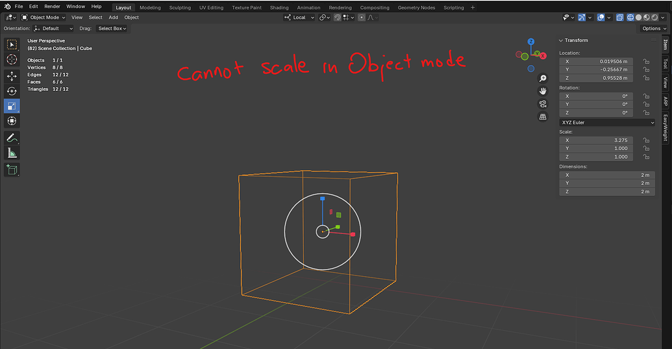Open the File menu

tap(19, 6)
